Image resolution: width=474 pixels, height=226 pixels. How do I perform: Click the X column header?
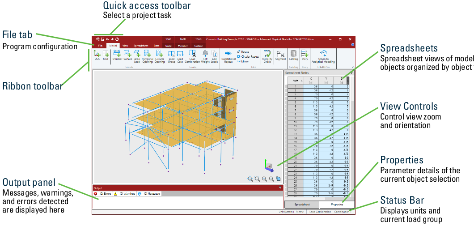311,81
